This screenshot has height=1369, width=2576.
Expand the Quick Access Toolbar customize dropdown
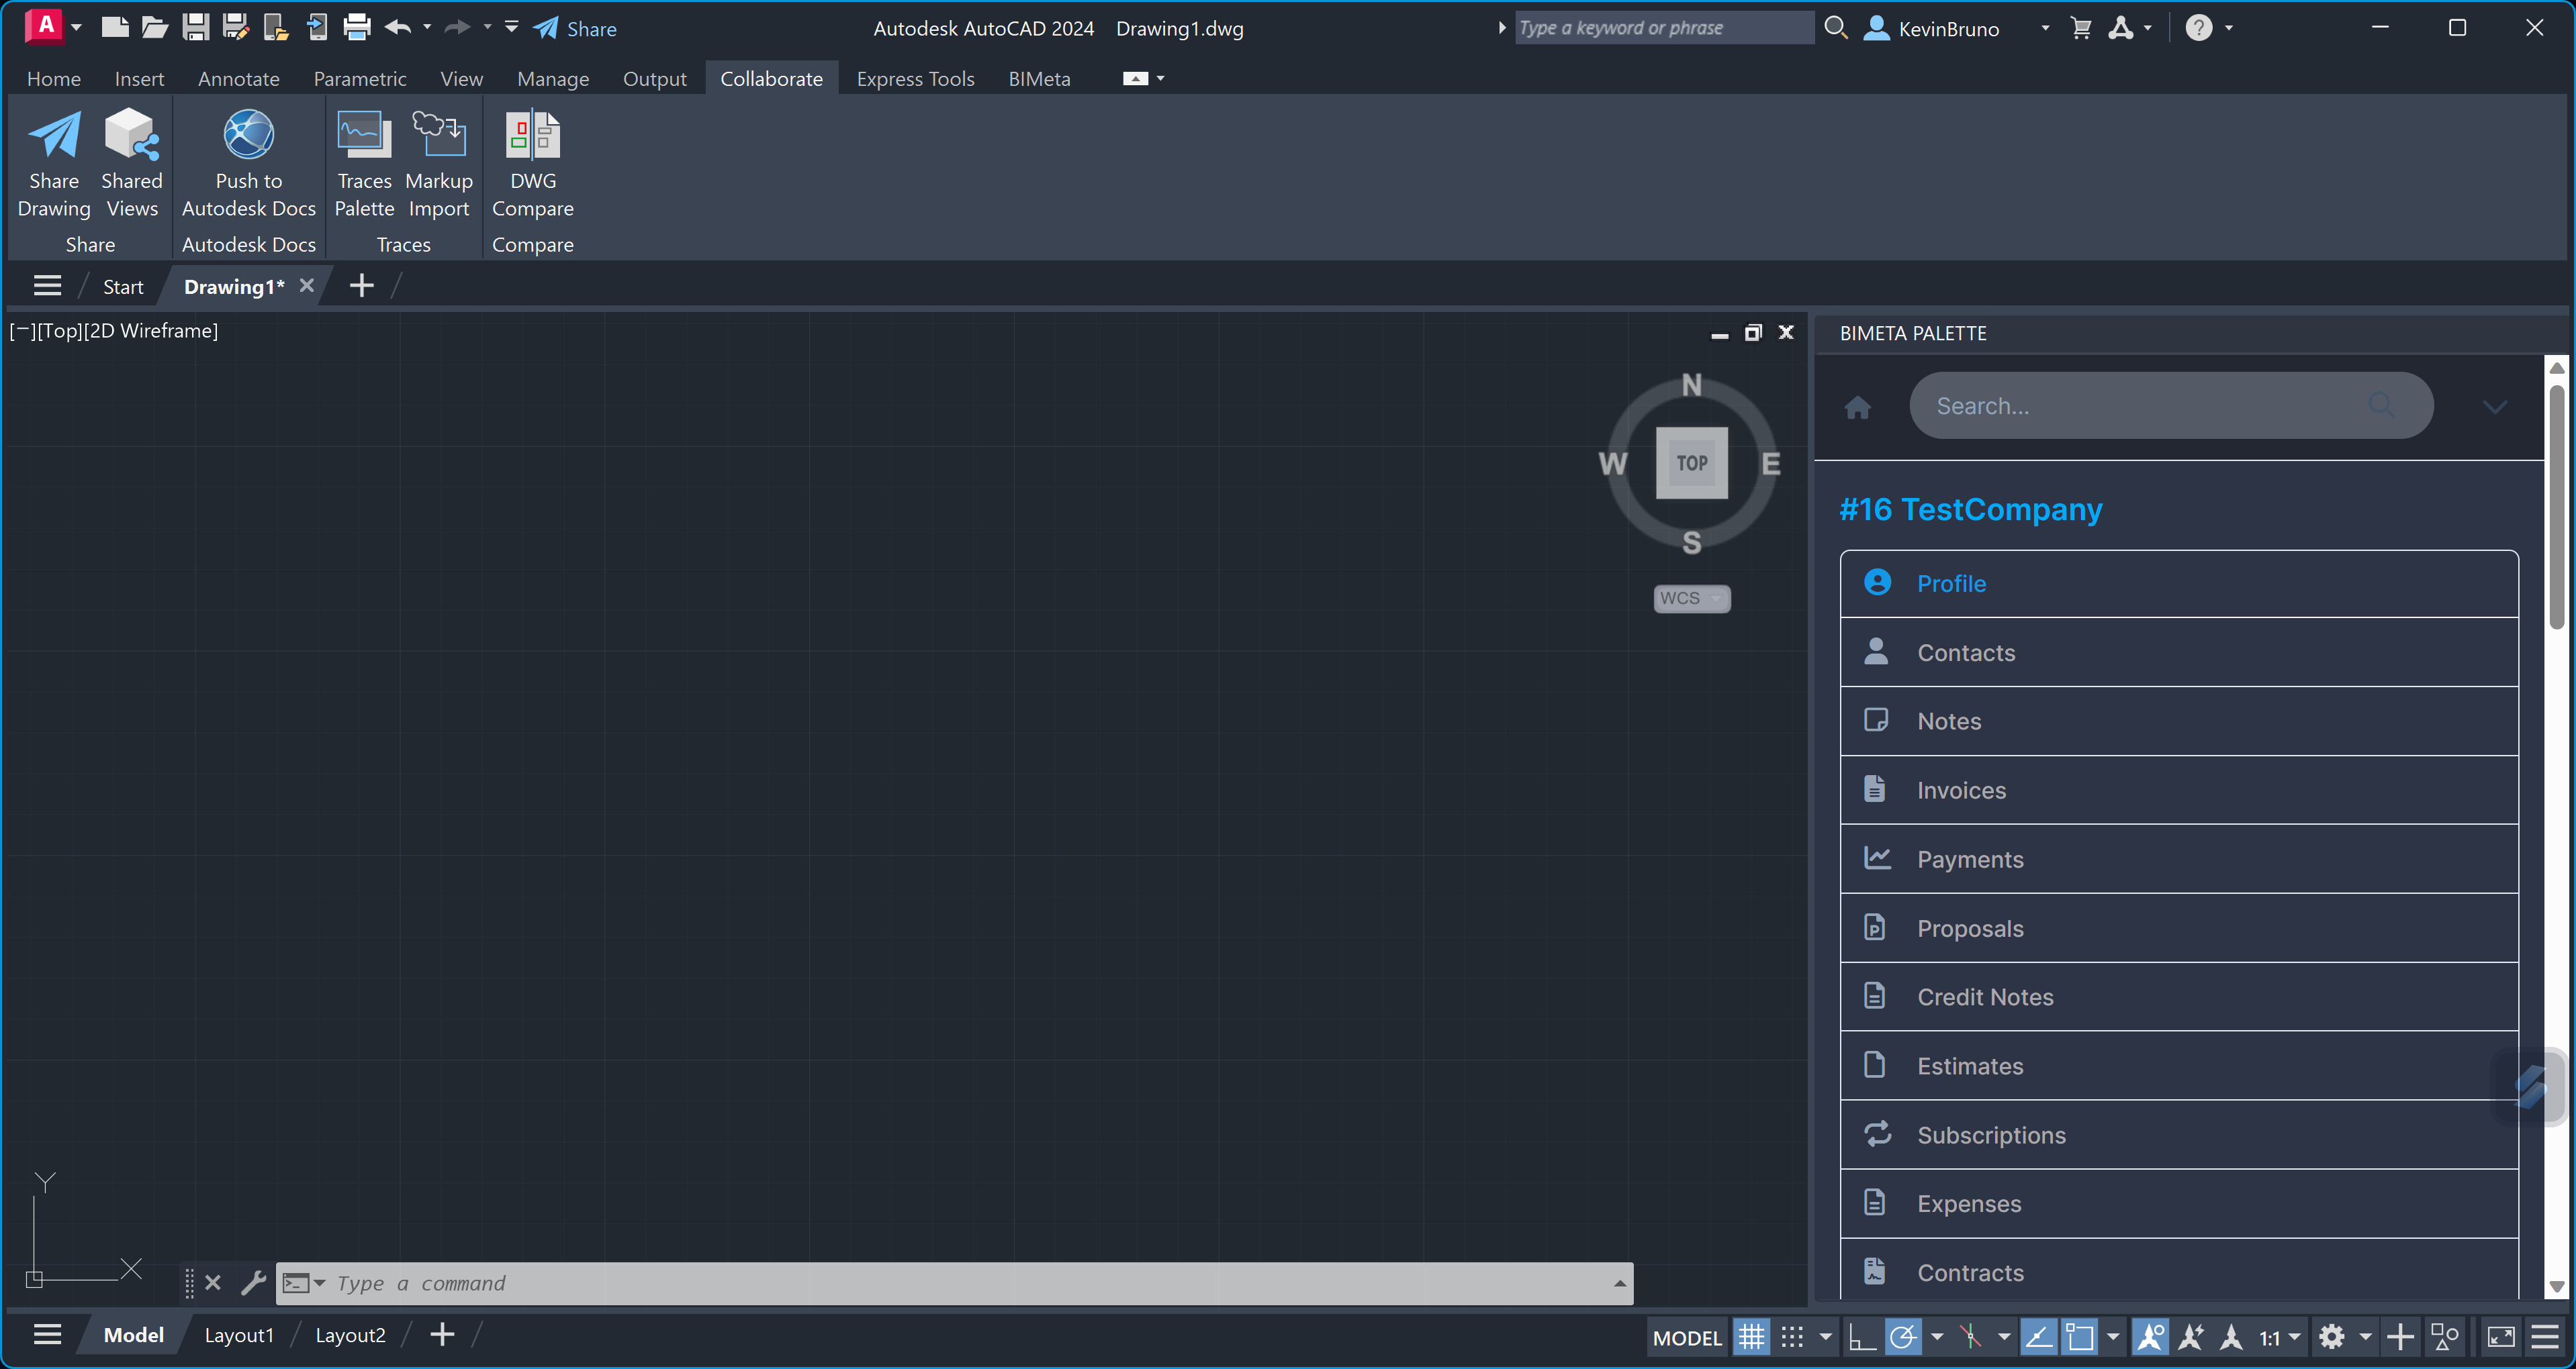pos(511,27)
